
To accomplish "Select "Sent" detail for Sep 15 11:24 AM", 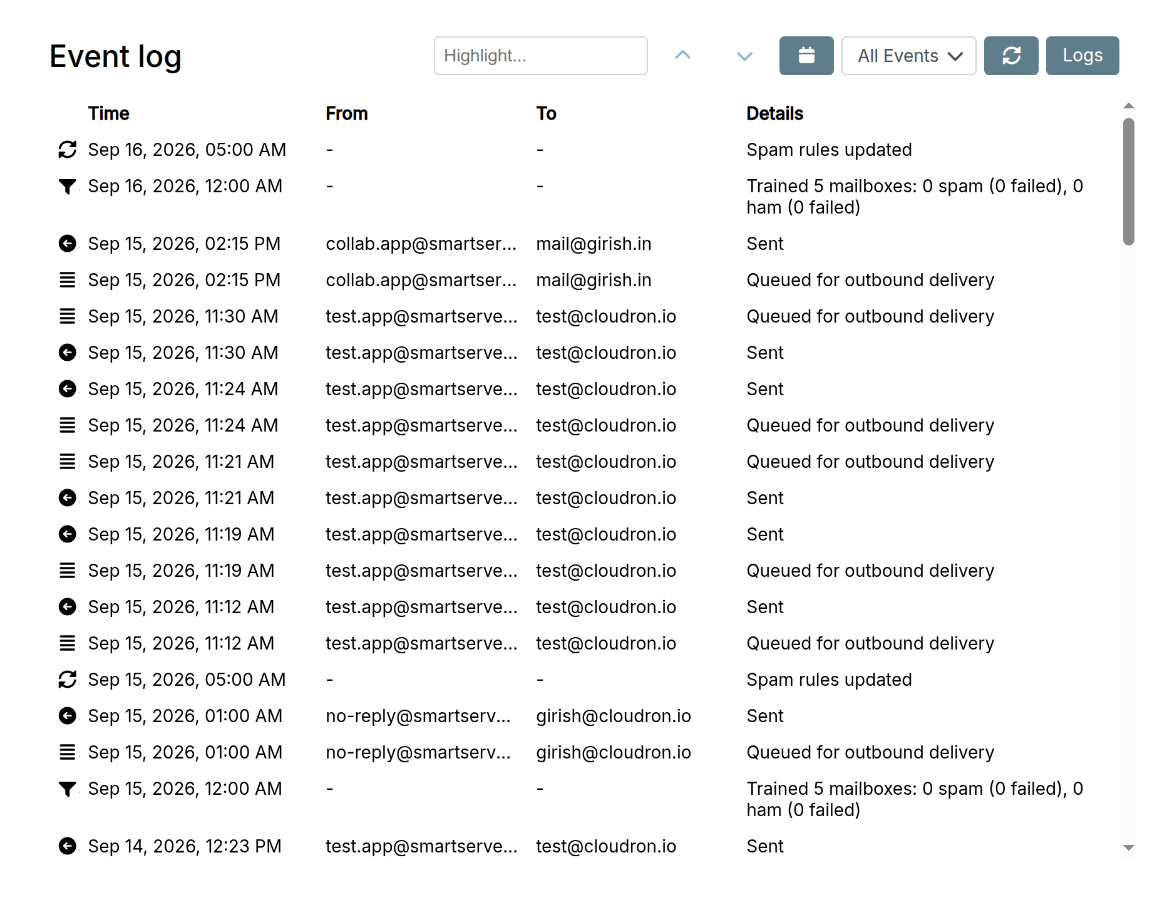I will coord(764,389).
